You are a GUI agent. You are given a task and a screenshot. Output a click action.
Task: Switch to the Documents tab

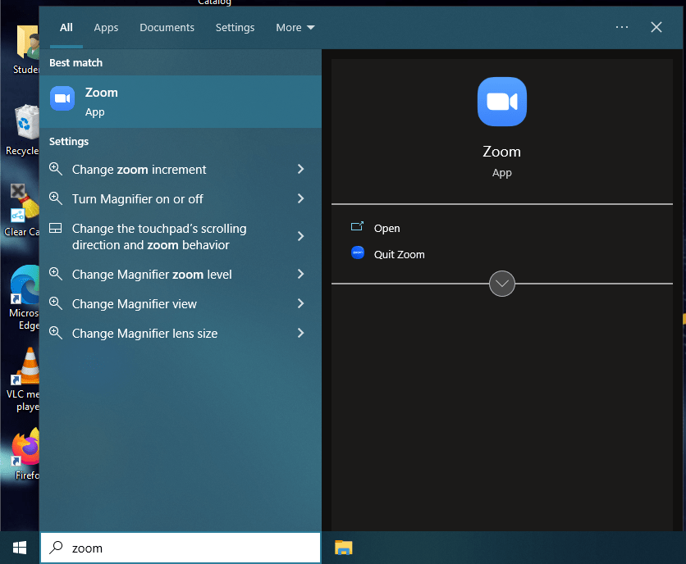[x=167, y=27]
